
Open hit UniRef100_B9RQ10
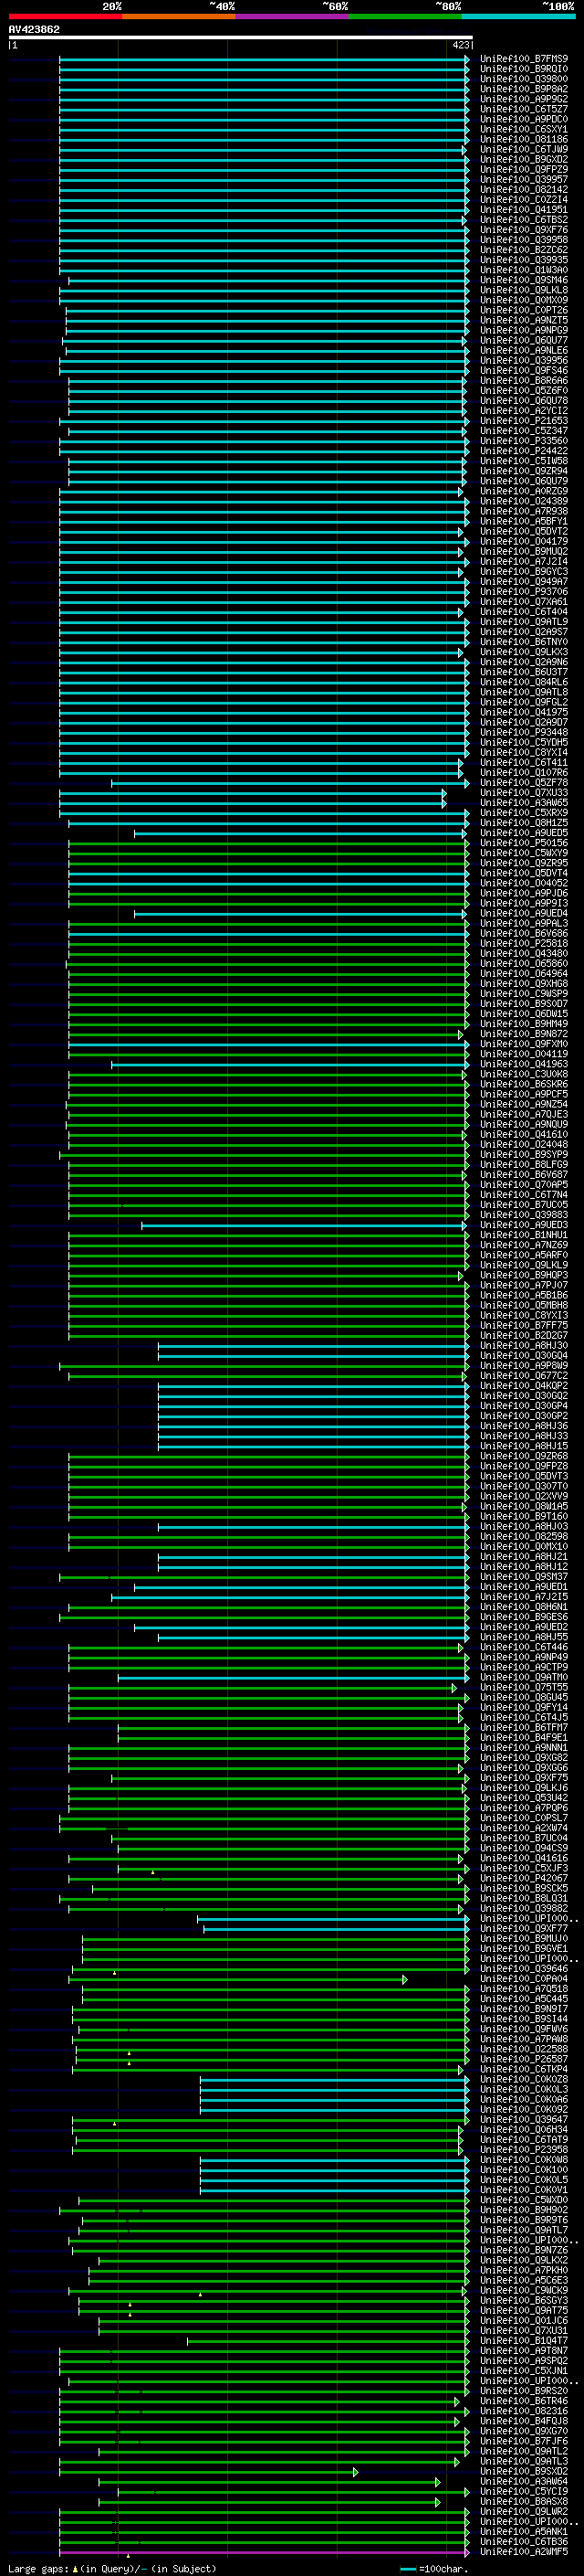524,69
